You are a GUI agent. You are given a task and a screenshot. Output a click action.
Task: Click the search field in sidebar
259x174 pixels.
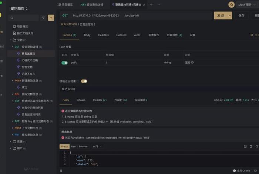(x=24, y=18)
